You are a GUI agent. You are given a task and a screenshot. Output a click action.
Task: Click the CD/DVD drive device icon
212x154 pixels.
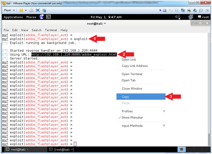coord(171,10)
